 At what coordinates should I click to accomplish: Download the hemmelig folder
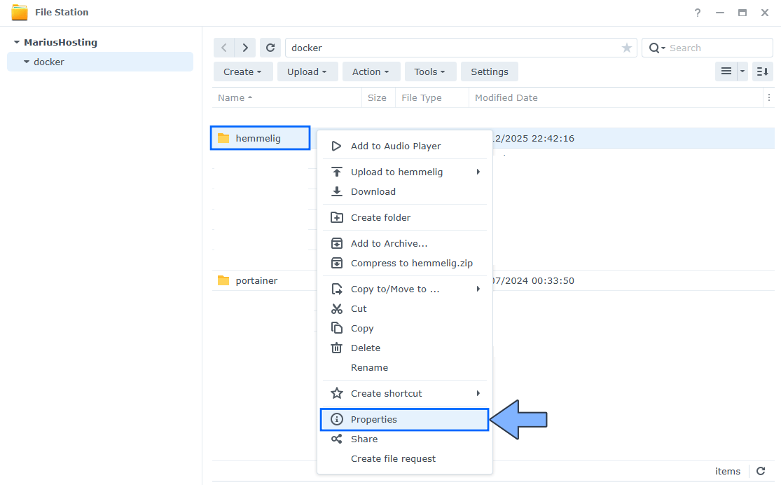[x=373, y=191]
